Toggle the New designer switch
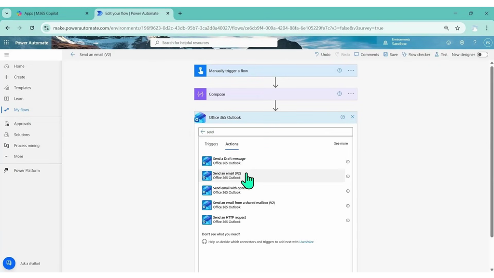This screenshot has height=278, width=494. (x=482, y=55)
